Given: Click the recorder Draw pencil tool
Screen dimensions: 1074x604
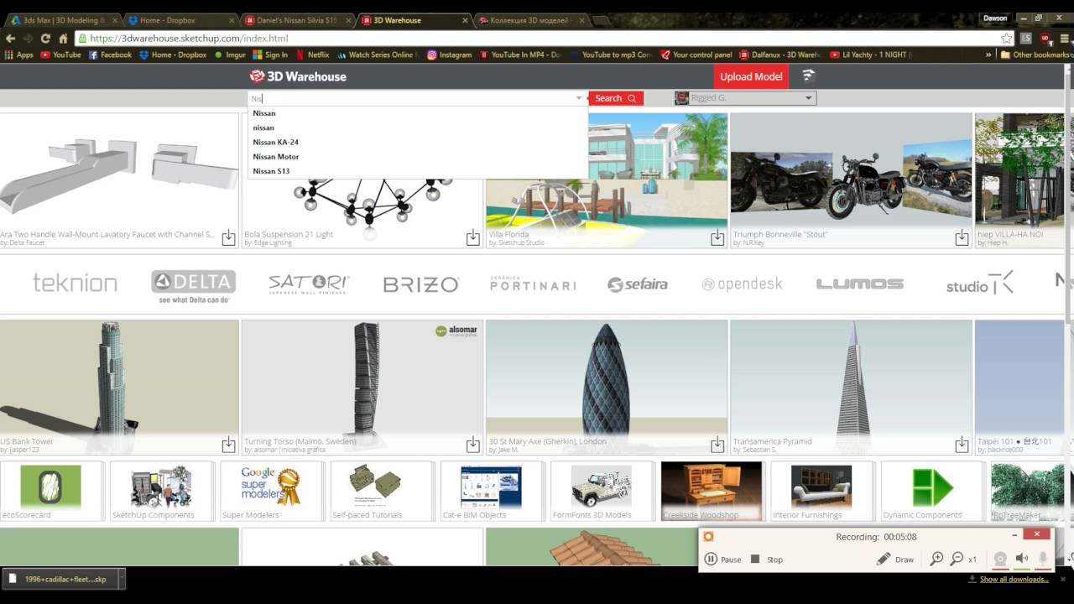Looking at the screenshot, I should [895, 560].
